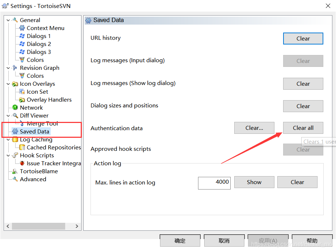This screenshot has width=336, height=251.
Task: Collapse the Revision Graph tree node
Action: [x=8, y=68]
